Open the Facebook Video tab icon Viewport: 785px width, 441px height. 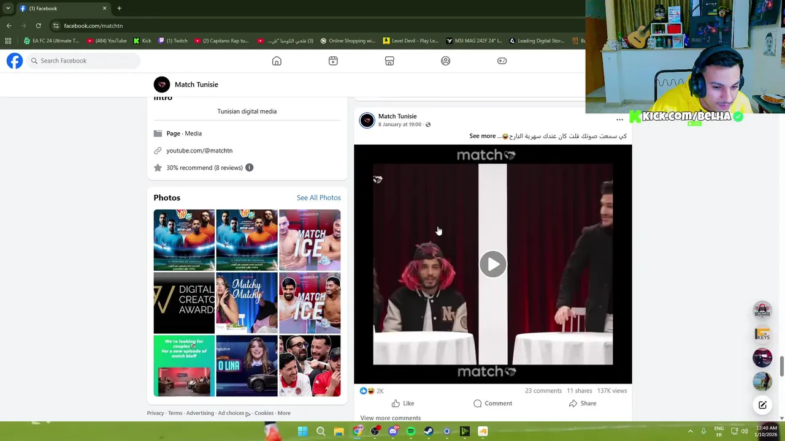pyautogui.click(x=333, y=61)
